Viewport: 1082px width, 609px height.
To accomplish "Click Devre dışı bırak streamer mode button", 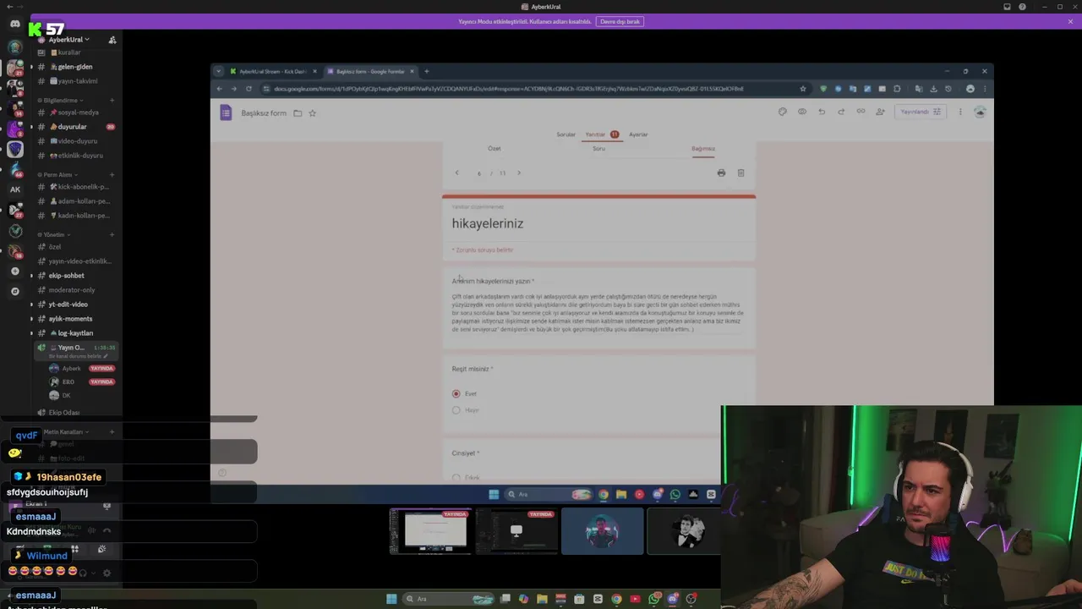I will click(x=620, y=21).
